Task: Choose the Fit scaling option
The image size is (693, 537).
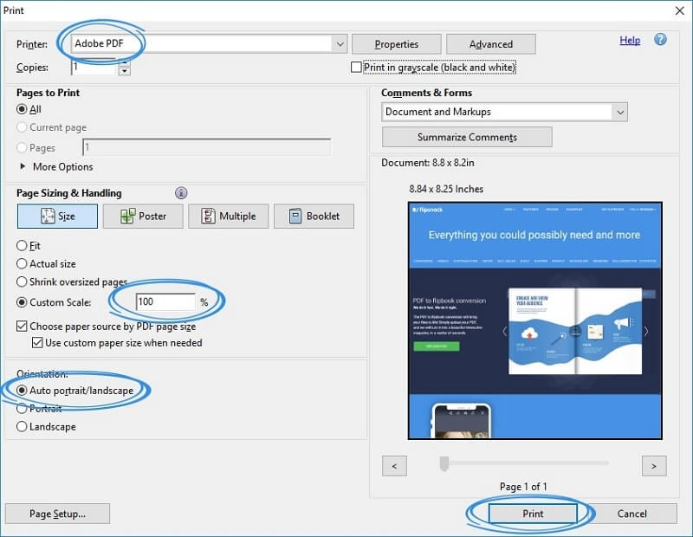Action: point(21,246)
